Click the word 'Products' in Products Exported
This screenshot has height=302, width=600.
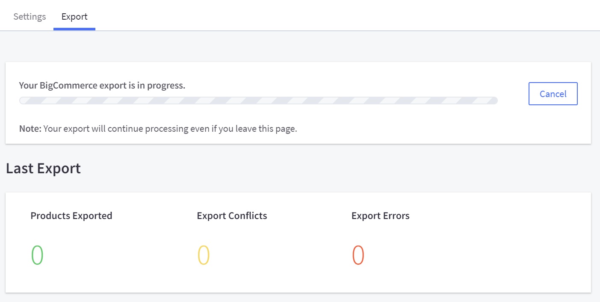50,216
